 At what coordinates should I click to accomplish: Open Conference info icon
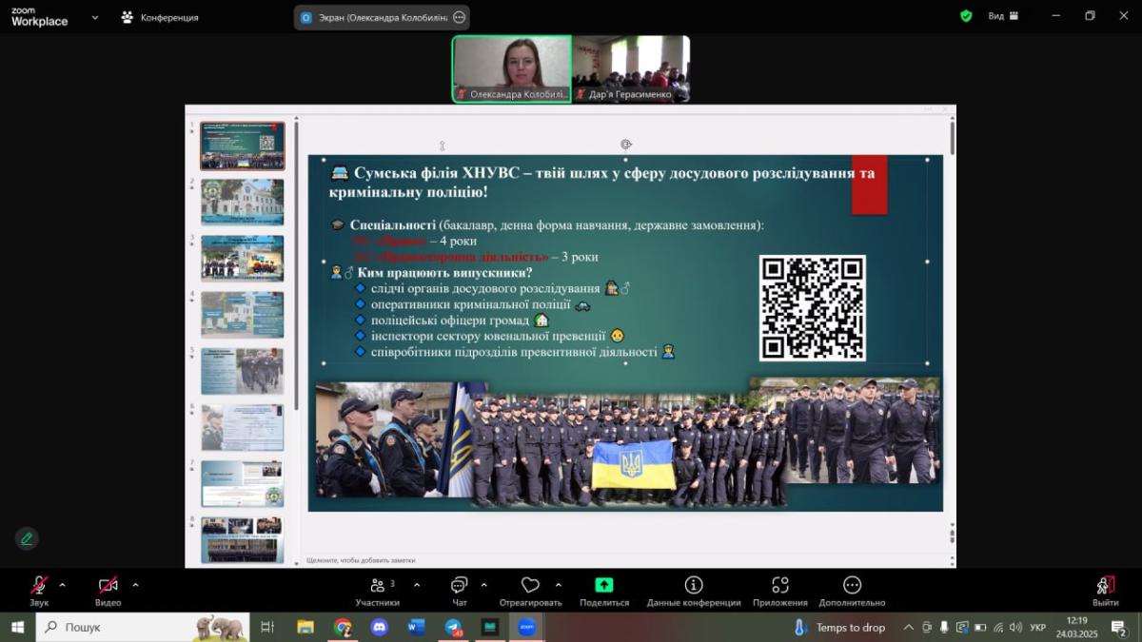coord(694,586)
